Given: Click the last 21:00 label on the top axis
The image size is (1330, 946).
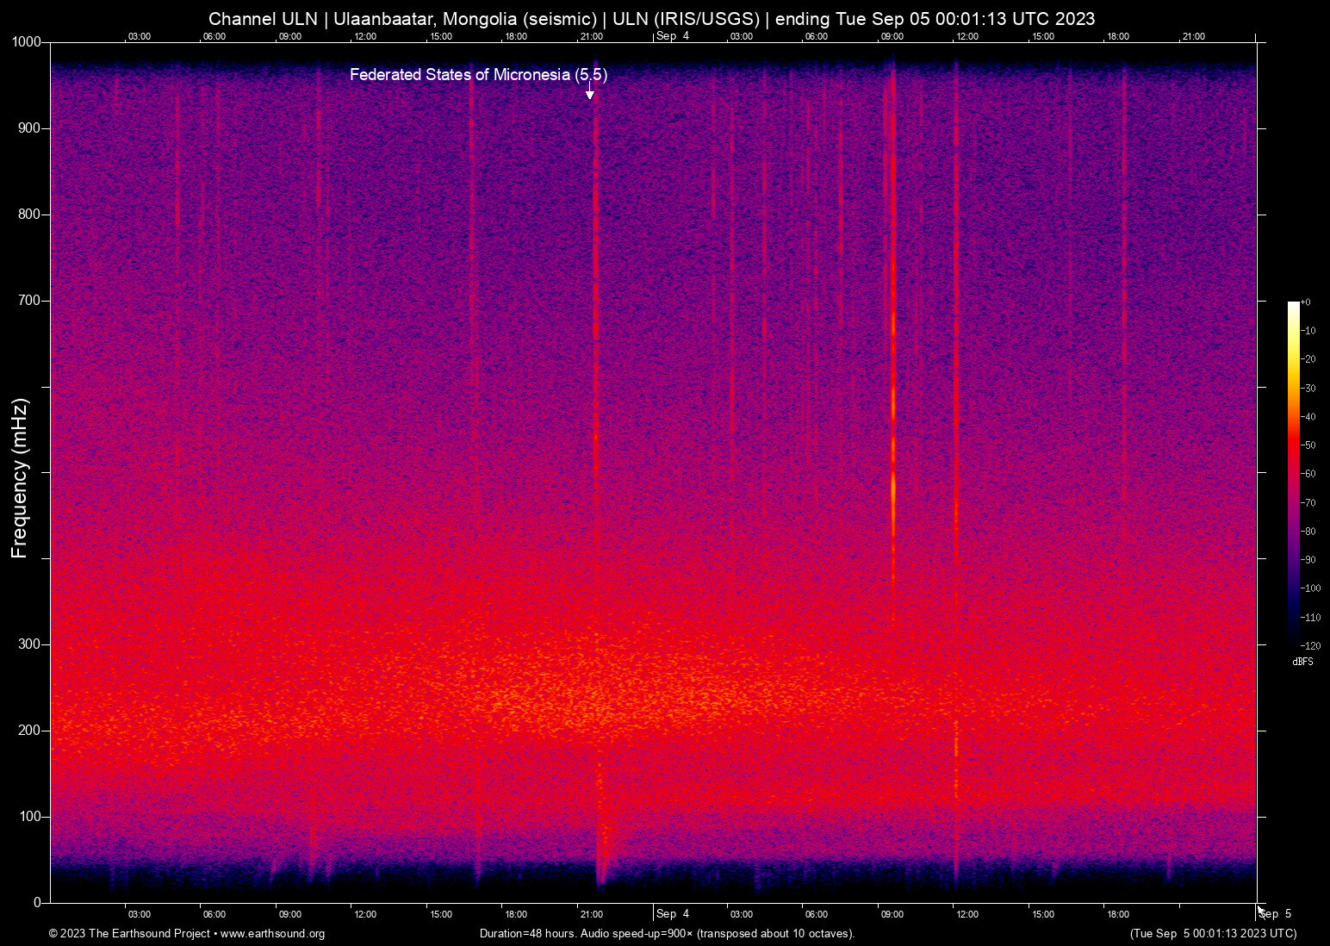Looking at the screenshot, I should [1194, 37].
